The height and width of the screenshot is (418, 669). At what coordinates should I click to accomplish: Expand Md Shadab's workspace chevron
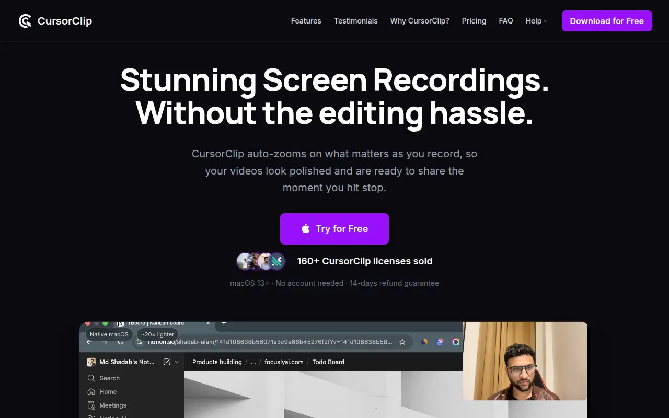pyautogui.click(x=177, y=362)
